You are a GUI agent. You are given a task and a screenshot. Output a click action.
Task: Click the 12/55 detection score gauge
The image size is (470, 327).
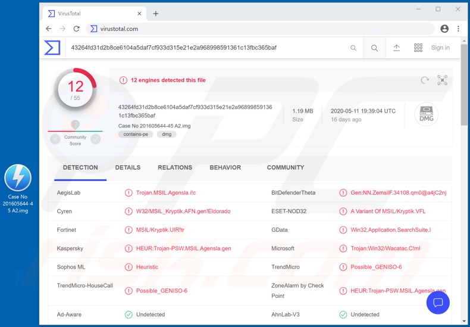click(x=75, y=89)
